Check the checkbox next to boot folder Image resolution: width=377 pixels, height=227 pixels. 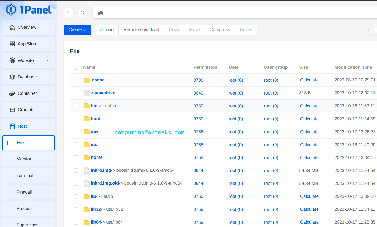click(x=76, y=119)
